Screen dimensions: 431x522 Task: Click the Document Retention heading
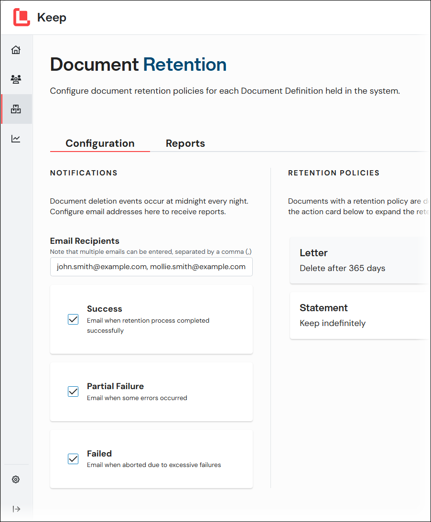coord(138,64)
